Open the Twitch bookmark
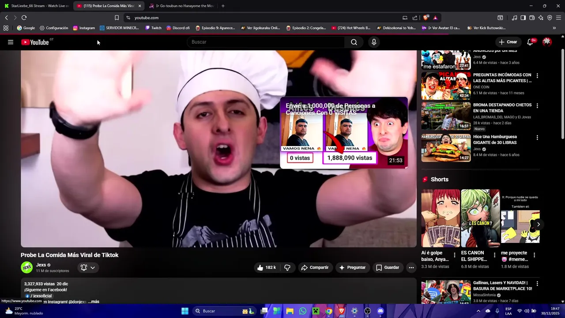Viewport: 565px width, 318px height. click(x=153, y=28)
